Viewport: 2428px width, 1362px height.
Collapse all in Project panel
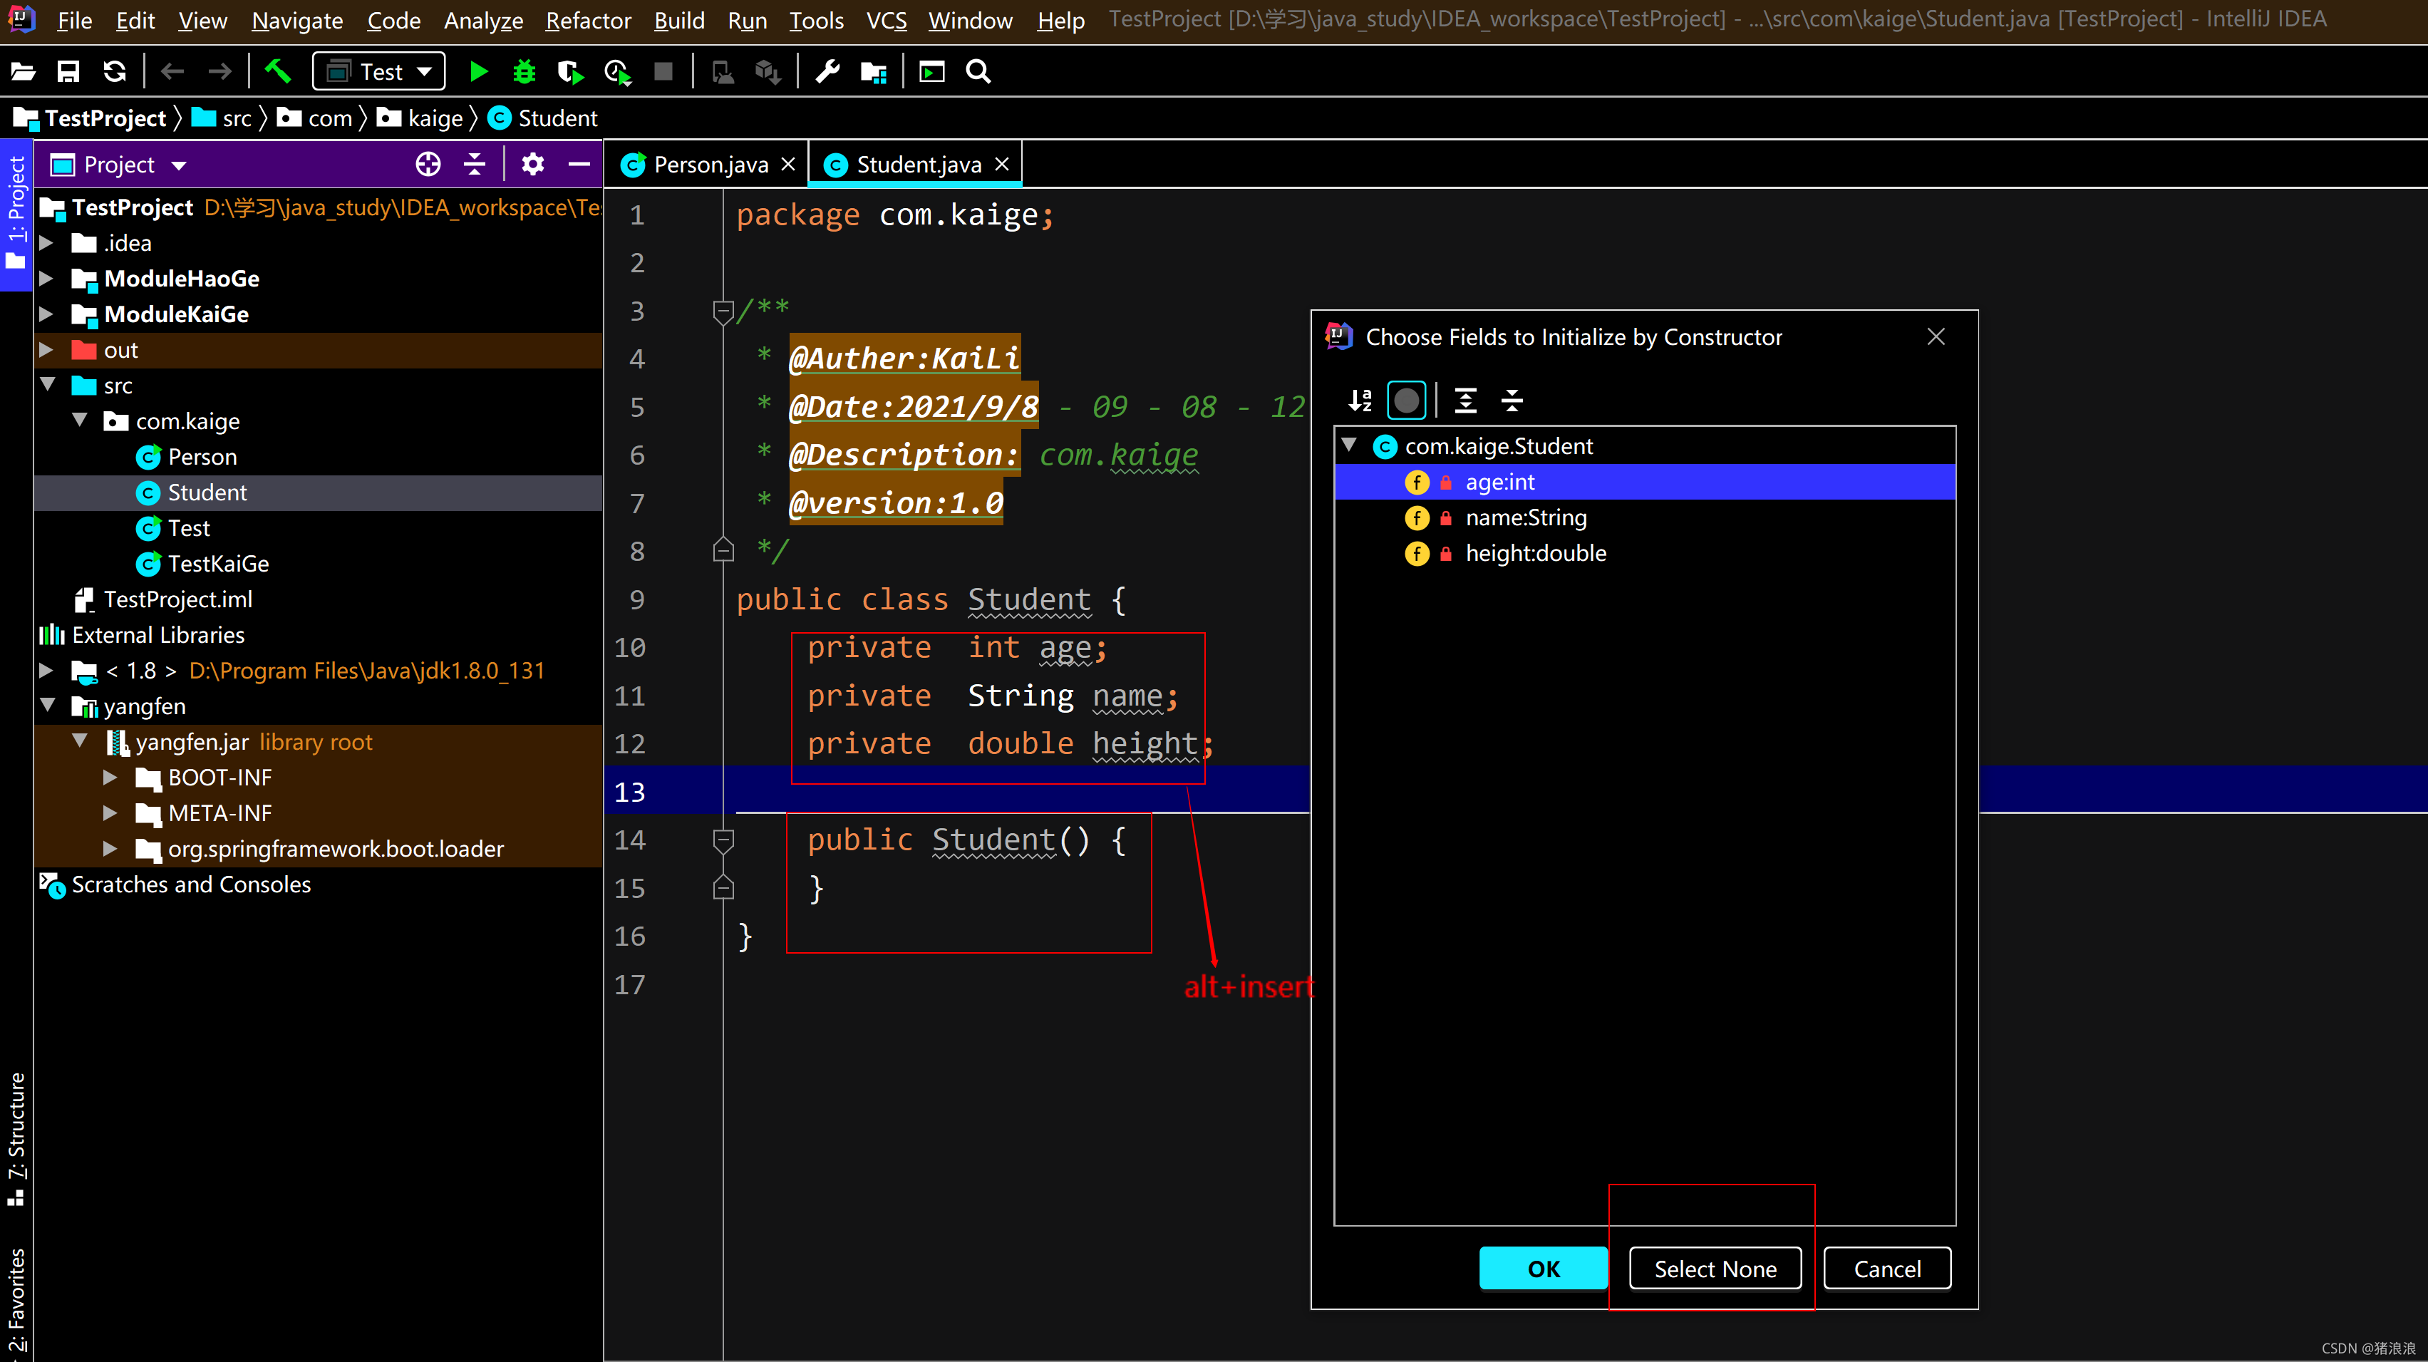pyautogui.click(x=474, y=165)
